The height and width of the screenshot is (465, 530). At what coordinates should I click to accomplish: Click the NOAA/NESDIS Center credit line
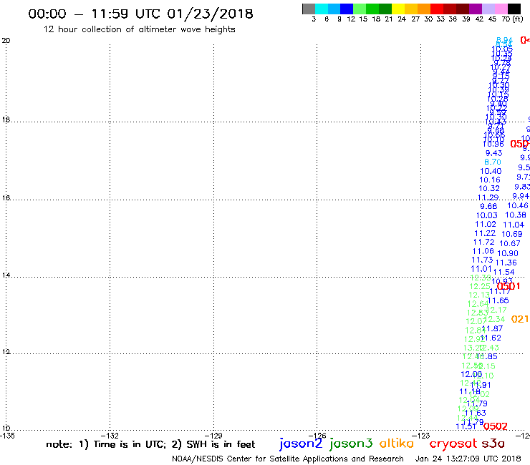pos(288,459)
